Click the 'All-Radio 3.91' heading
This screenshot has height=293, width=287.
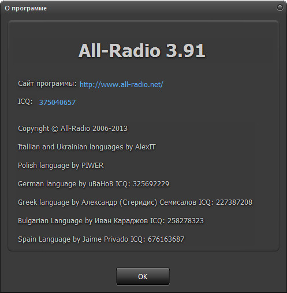(x=142, y=51)
